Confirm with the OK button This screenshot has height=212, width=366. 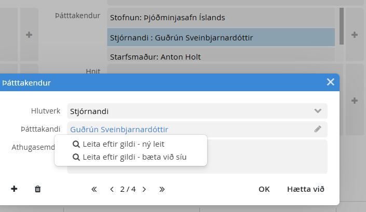point(264,189)
